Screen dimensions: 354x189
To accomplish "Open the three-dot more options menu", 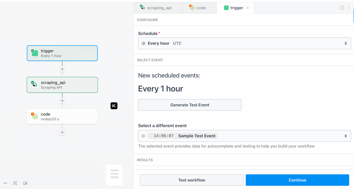I will click(349, 8).
